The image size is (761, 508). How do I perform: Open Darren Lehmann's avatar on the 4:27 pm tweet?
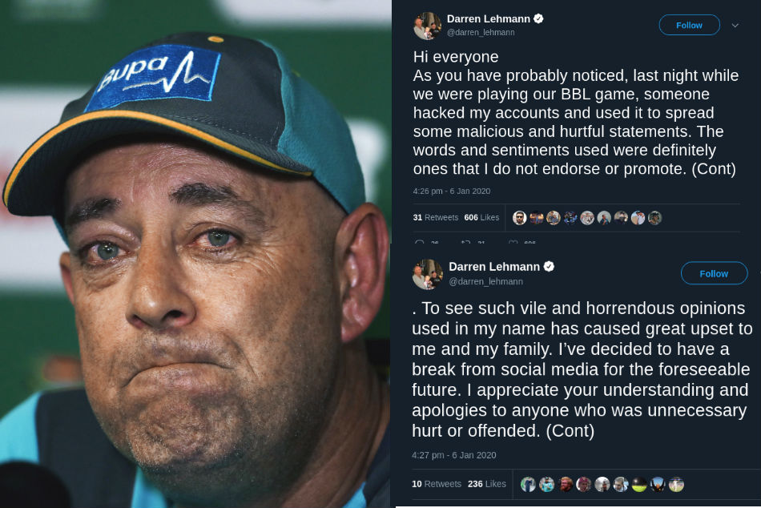pos(427,274)
